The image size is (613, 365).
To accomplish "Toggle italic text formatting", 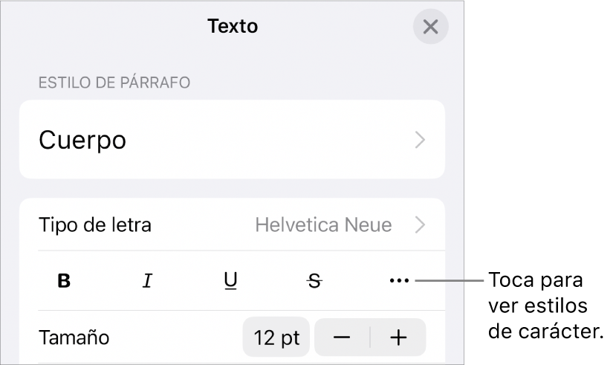I will pos(148,281).
